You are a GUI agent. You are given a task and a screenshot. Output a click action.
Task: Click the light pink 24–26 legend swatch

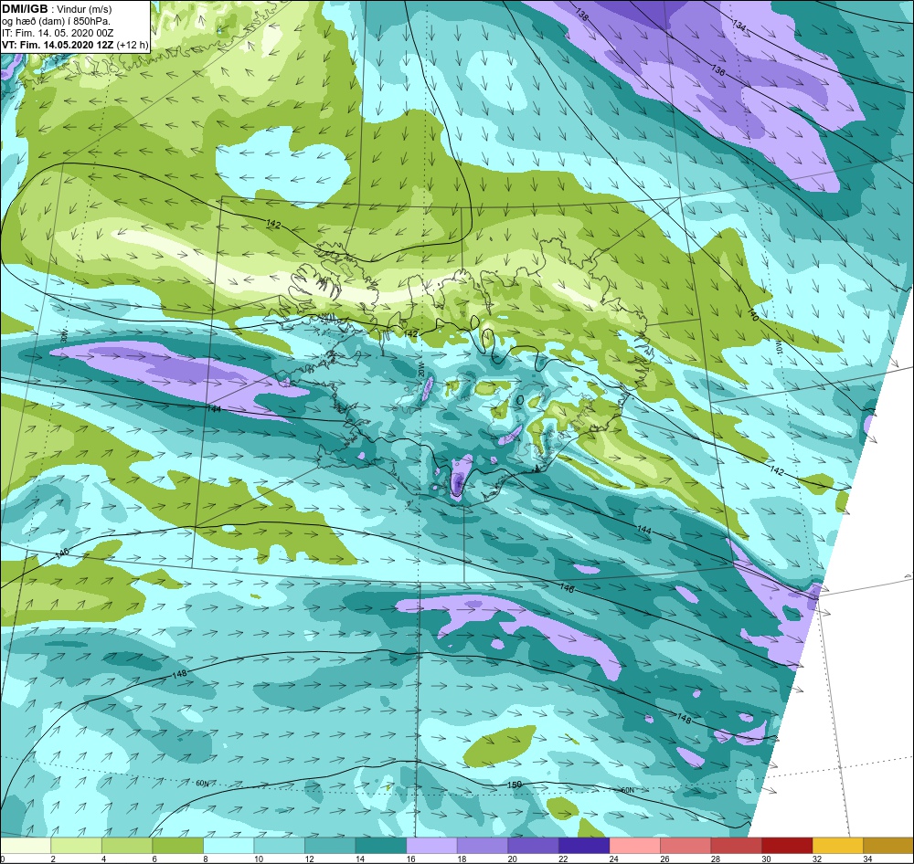pyautogui.click(x=634, y=845)
